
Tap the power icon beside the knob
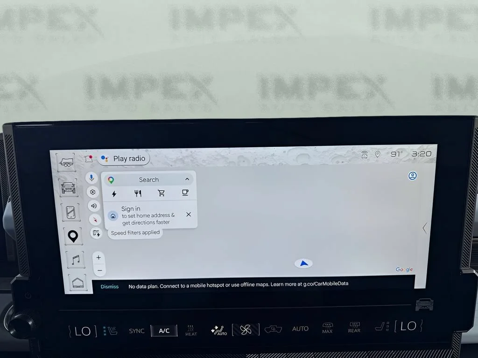28,295
